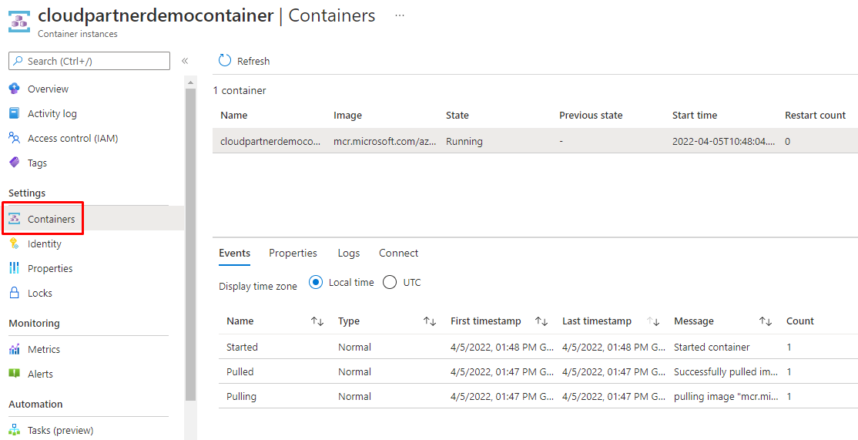
Task: Click the Locks padlock icon
Action: click(x=15, y=293)
